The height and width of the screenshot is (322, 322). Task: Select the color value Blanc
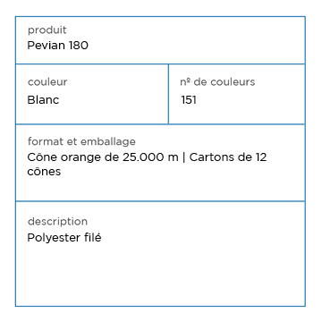pyautogui.click(x=43, y=100)
